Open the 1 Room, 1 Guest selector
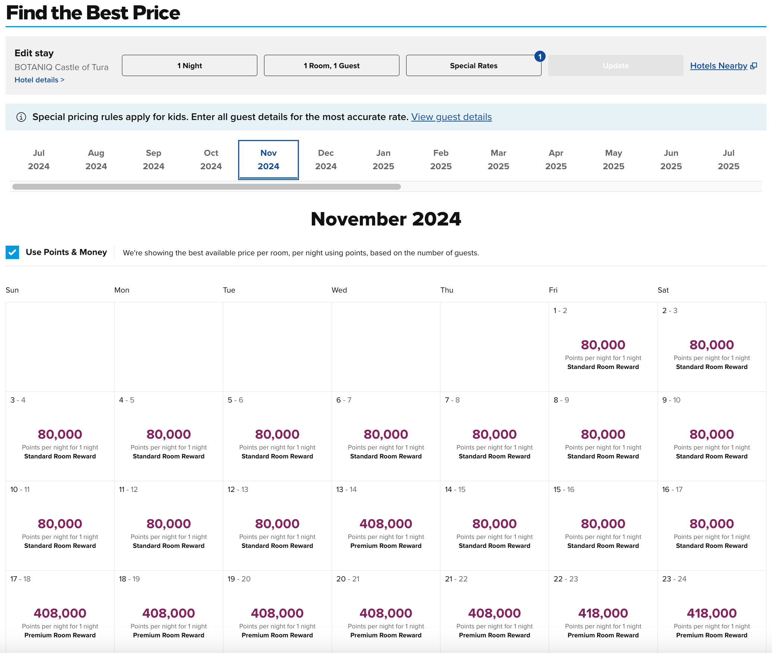The width and height of the screenshot is (772, 653). click(x=332, y=66)
